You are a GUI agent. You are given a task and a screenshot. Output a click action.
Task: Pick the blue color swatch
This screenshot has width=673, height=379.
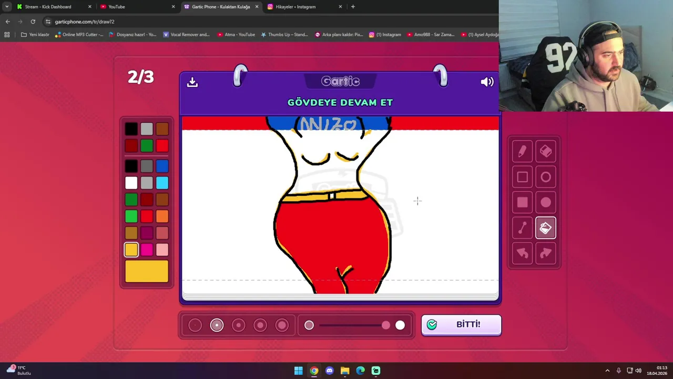[162, 167]
